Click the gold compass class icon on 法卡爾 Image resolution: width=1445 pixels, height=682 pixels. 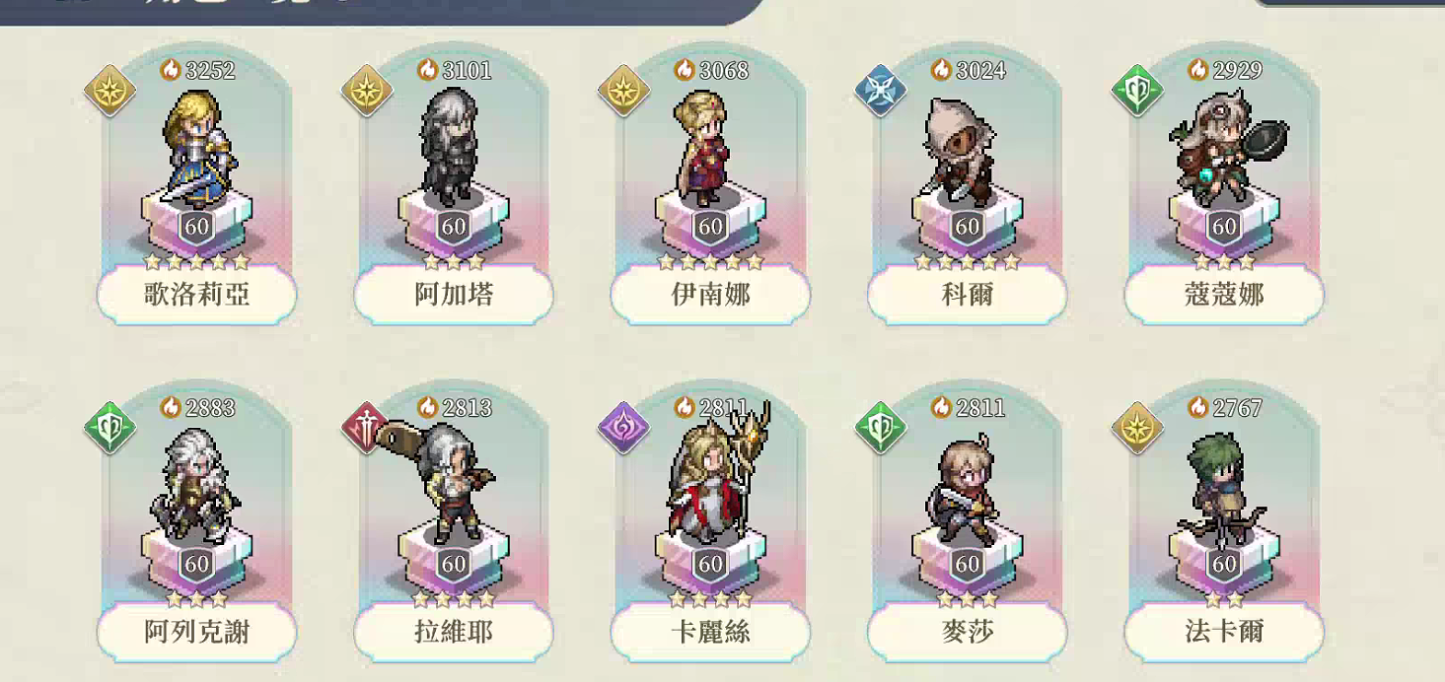(1137, 428)
